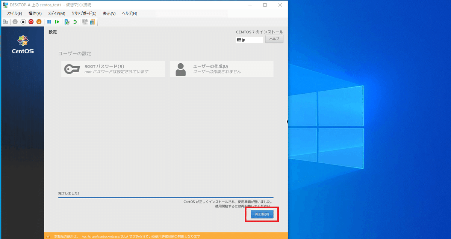Click the CentOS logo in sidebar
Viewport: 451px width, 239px height.
23,44
